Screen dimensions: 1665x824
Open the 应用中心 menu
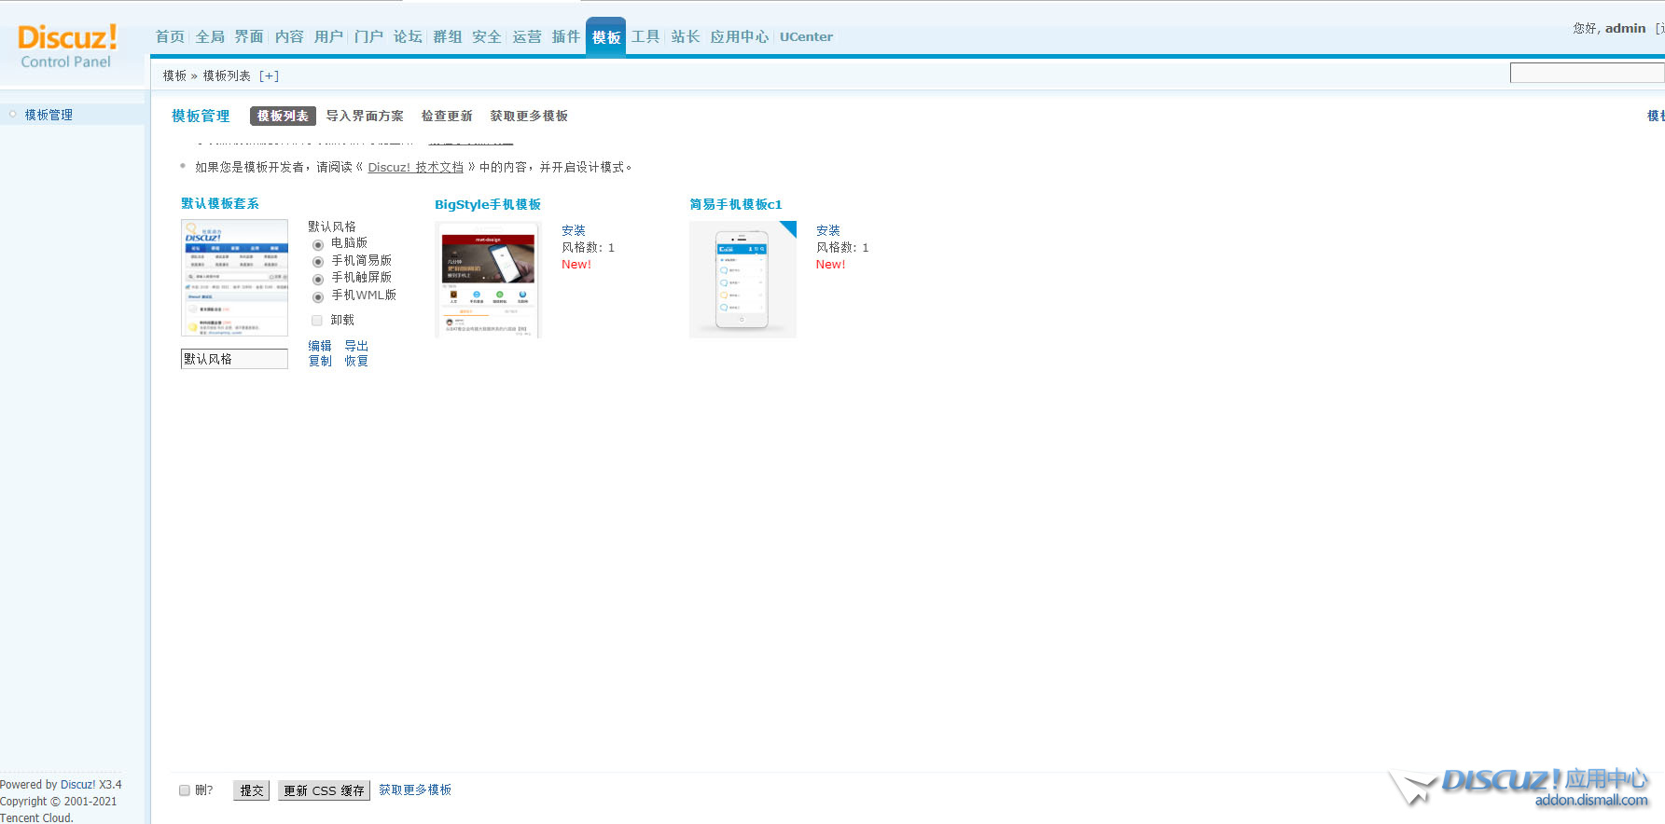tap(740, 36)
